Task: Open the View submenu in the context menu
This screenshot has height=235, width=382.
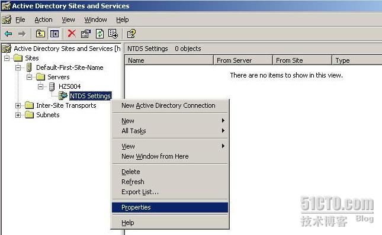Action: (170, 146)
